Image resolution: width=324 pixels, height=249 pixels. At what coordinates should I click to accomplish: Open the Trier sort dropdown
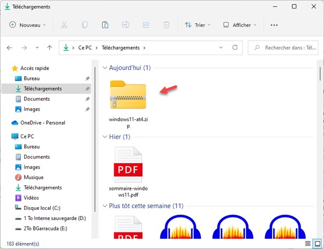point(197,25)
